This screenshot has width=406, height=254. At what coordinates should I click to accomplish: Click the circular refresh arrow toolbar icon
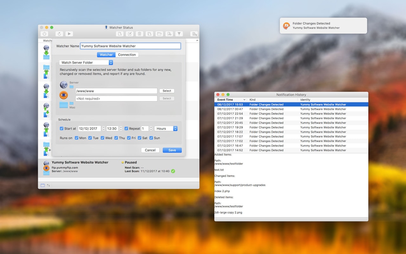coord(59,34)
